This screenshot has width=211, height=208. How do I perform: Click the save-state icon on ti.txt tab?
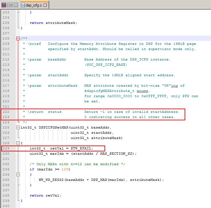(4, 5)
